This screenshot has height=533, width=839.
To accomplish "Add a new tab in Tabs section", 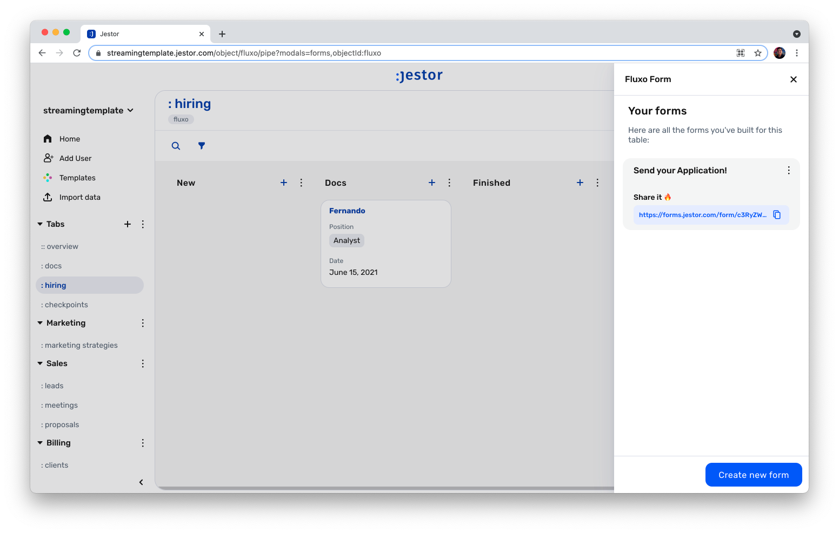I will point(128,224).
